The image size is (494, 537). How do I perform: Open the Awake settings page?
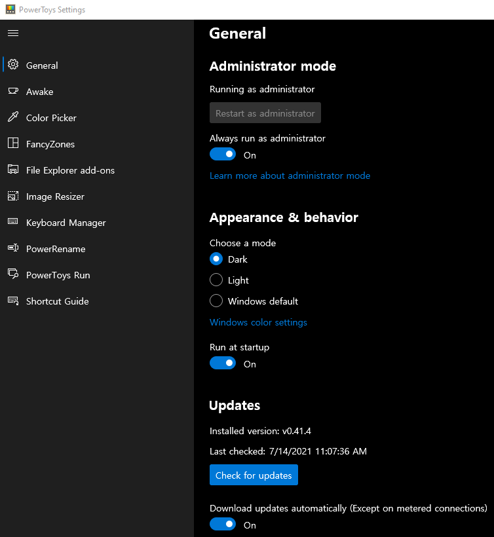(x=97, y=92)
